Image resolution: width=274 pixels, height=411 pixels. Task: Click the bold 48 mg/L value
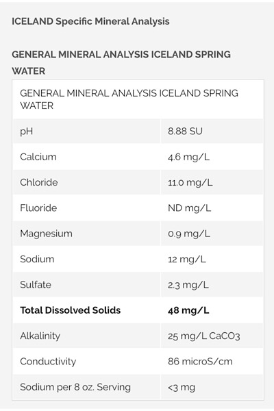click(188, 310)
